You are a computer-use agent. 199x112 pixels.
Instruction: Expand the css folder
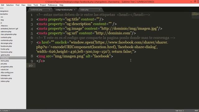click(x=2, y=17)
